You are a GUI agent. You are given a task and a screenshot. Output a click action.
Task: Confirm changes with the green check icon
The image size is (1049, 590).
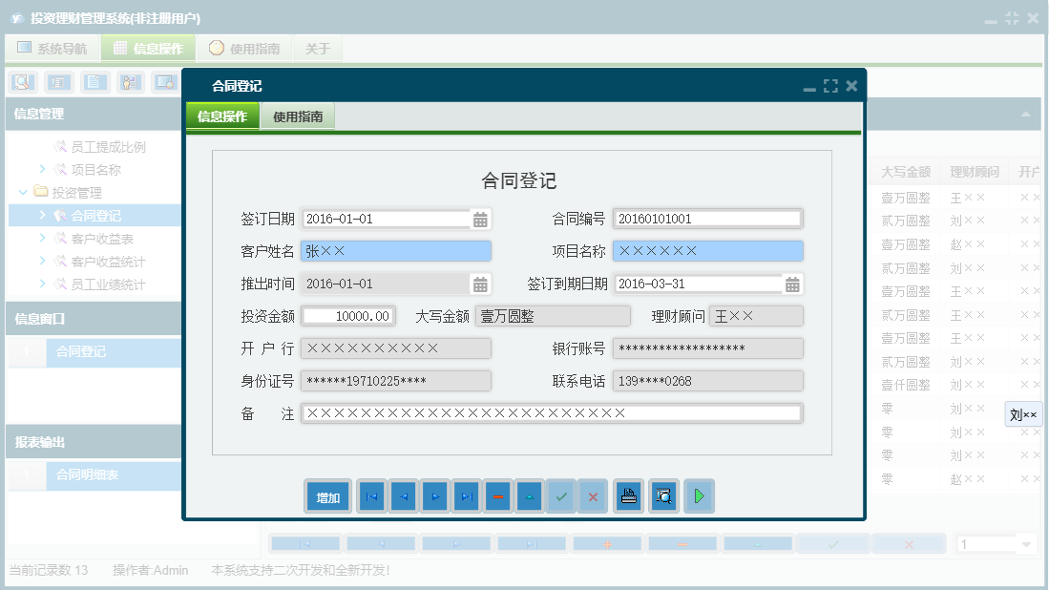[x=561, y=495]
